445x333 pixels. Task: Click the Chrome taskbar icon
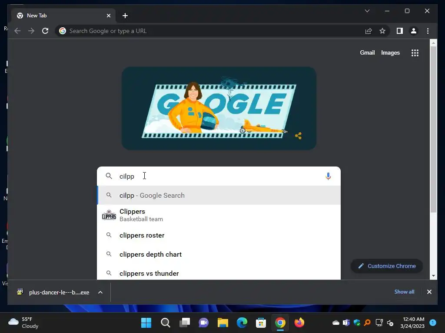pos(280,323)
